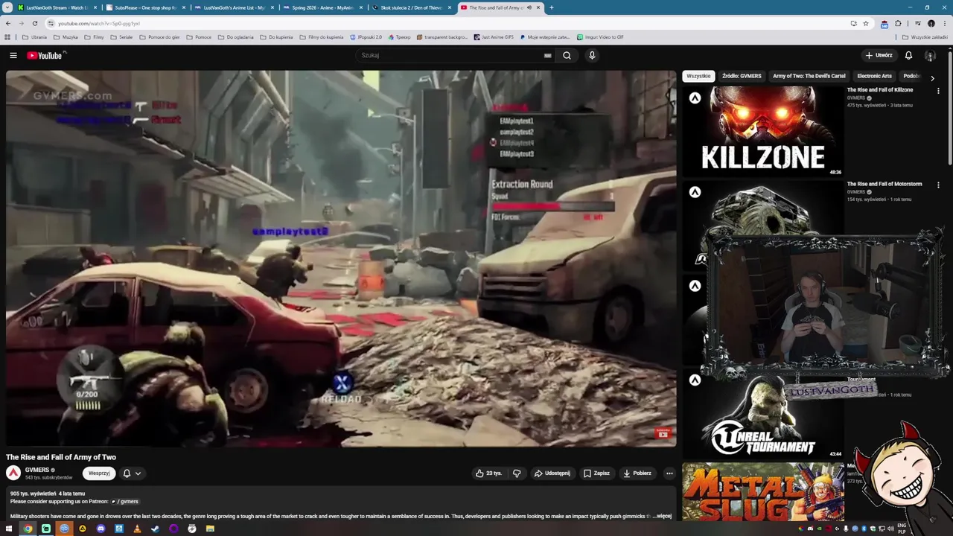Screen dimensions: 953x536
Task: Open the browser extensions puzzle icon
Action: pos(897,23)
